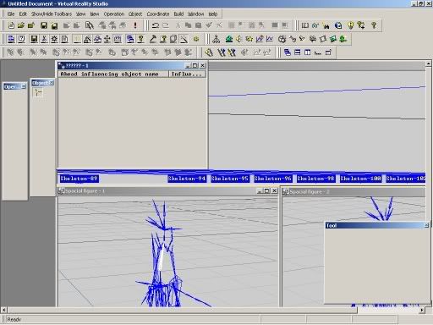Click the yellow speaker icon
This screenshot has width=433, height=325.
pos(238,39)
